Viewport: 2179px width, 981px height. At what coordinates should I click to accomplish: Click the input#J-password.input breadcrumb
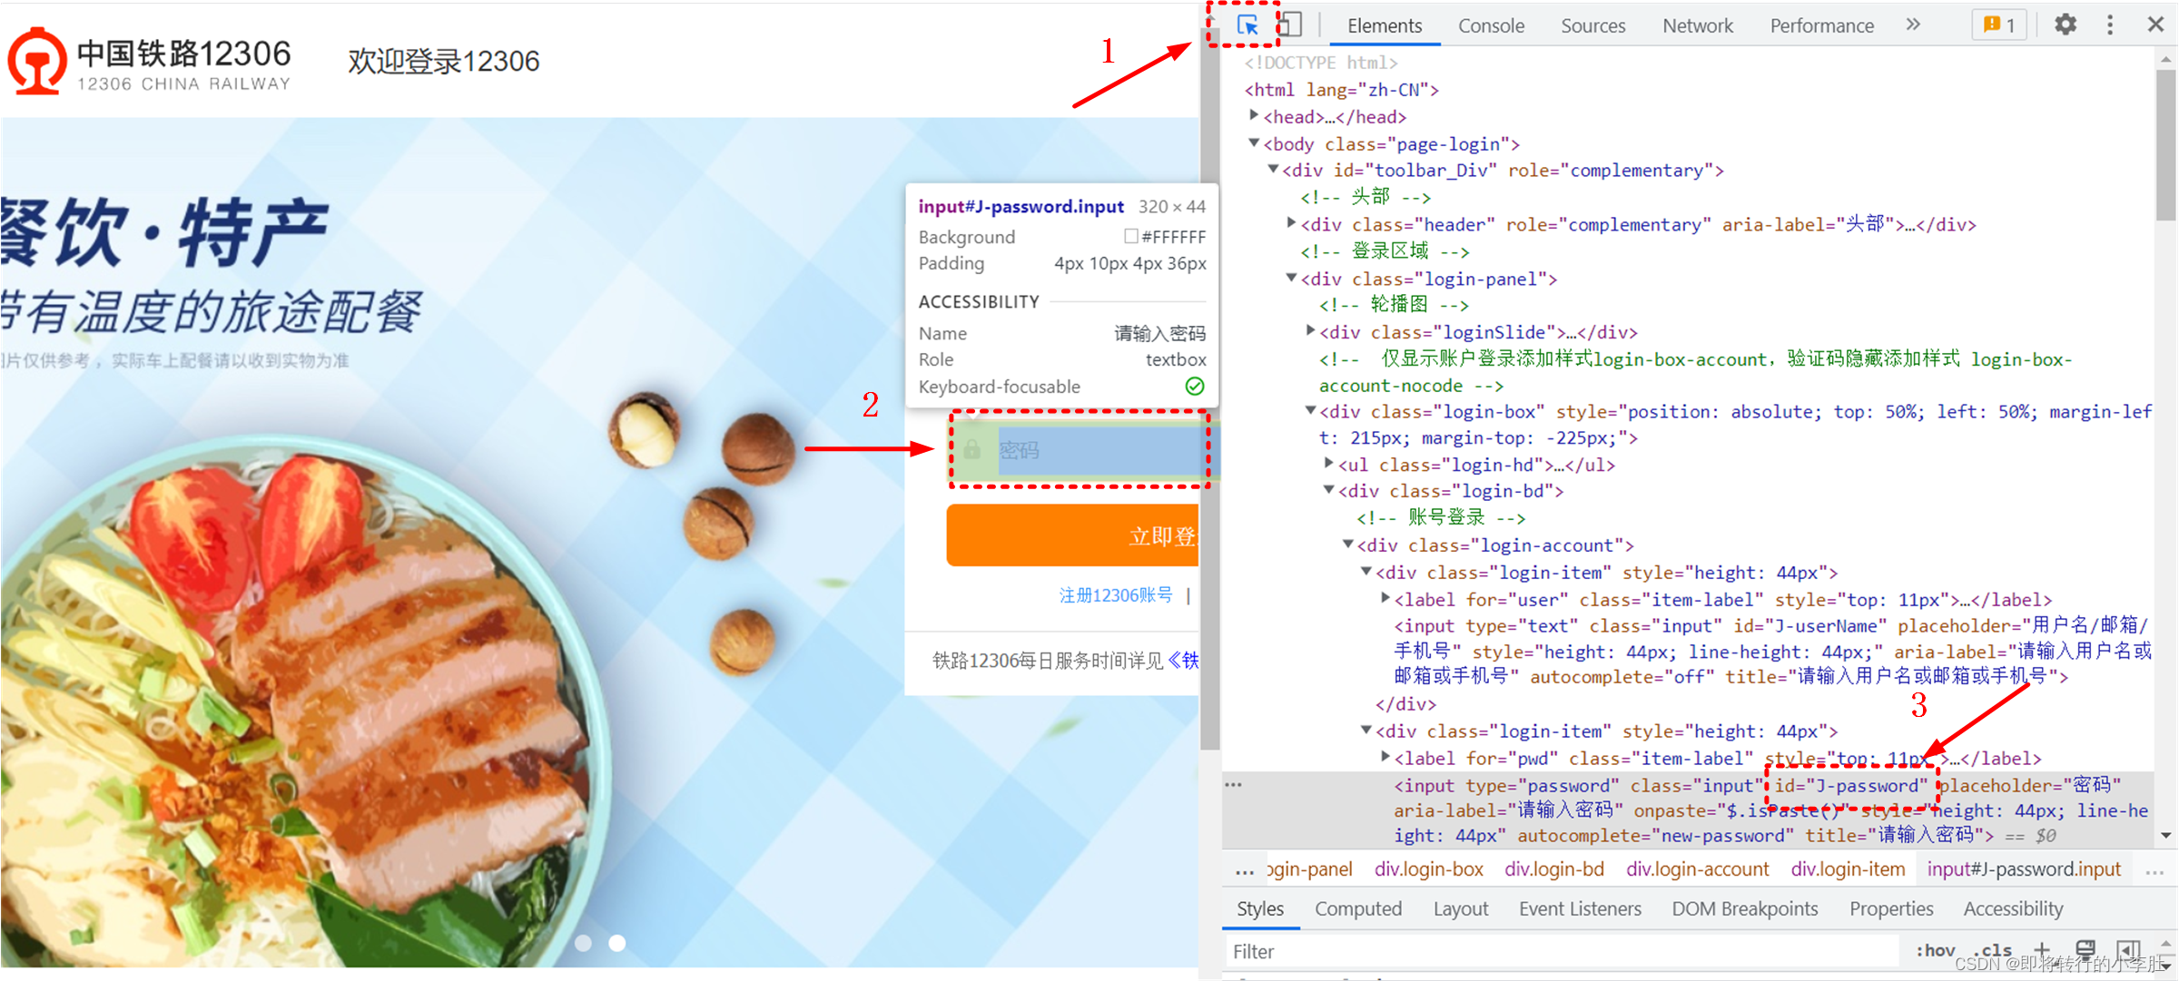(2024, 869)
